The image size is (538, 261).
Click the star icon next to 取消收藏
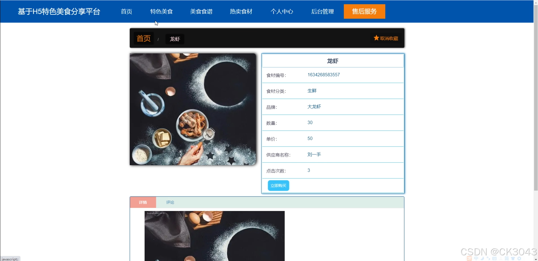tap(376, 38)
